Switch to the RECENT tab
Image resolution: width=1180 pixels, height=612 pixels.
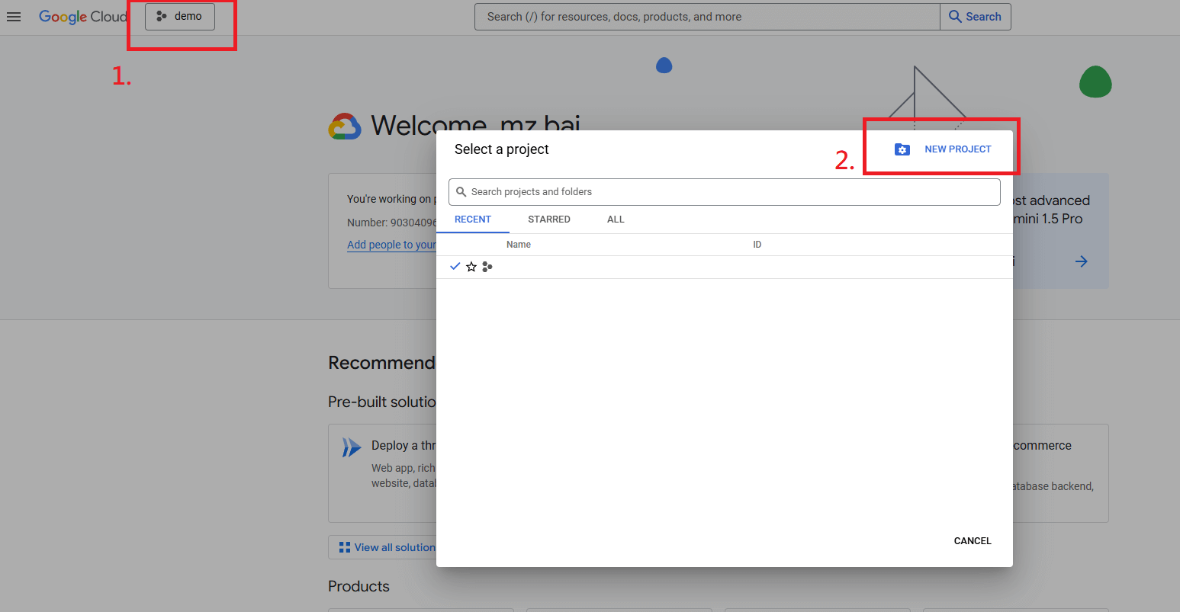click(473, 219)
